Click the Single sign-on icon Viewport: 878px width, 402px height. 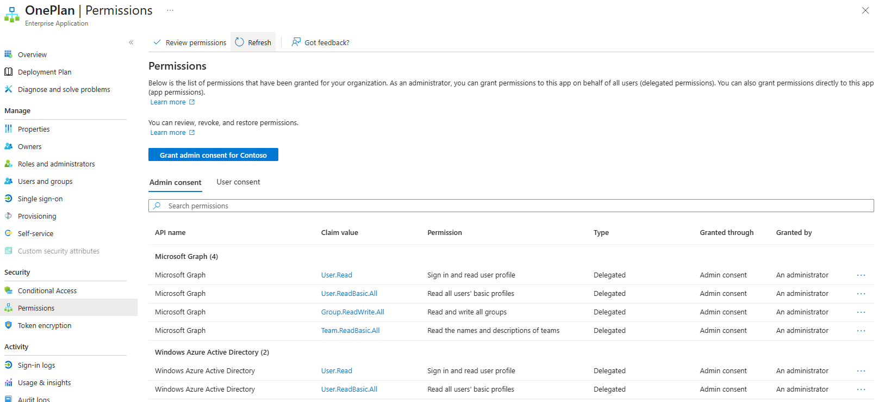tap(8, 199)
